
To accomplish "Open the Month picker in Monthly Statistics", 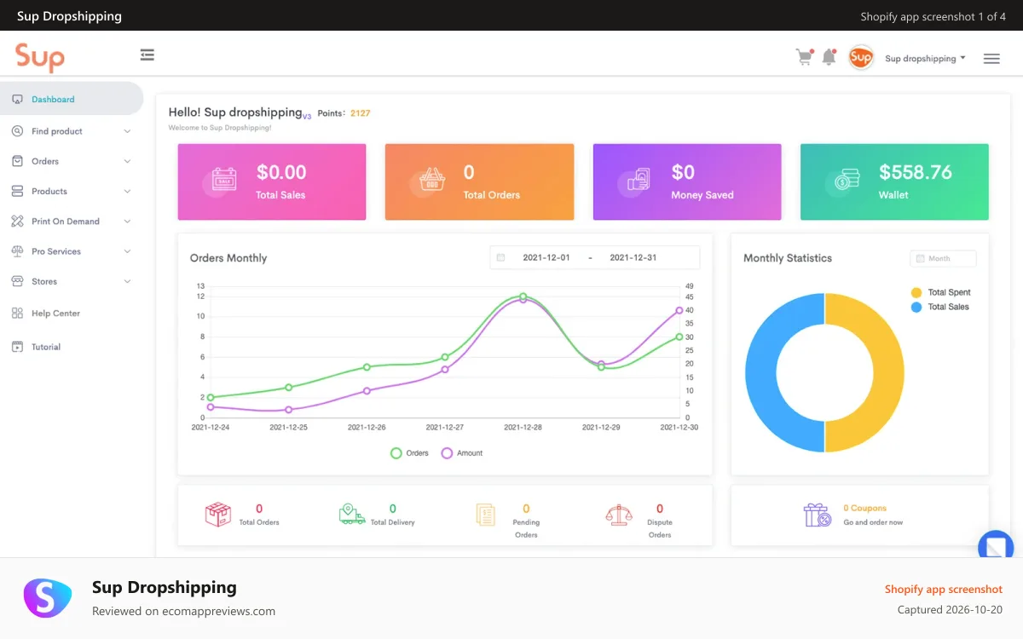I will coord(943,258).
